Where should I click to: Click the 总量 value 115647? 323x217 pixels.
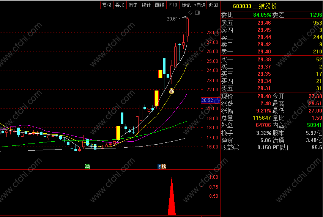pos(262,118)
